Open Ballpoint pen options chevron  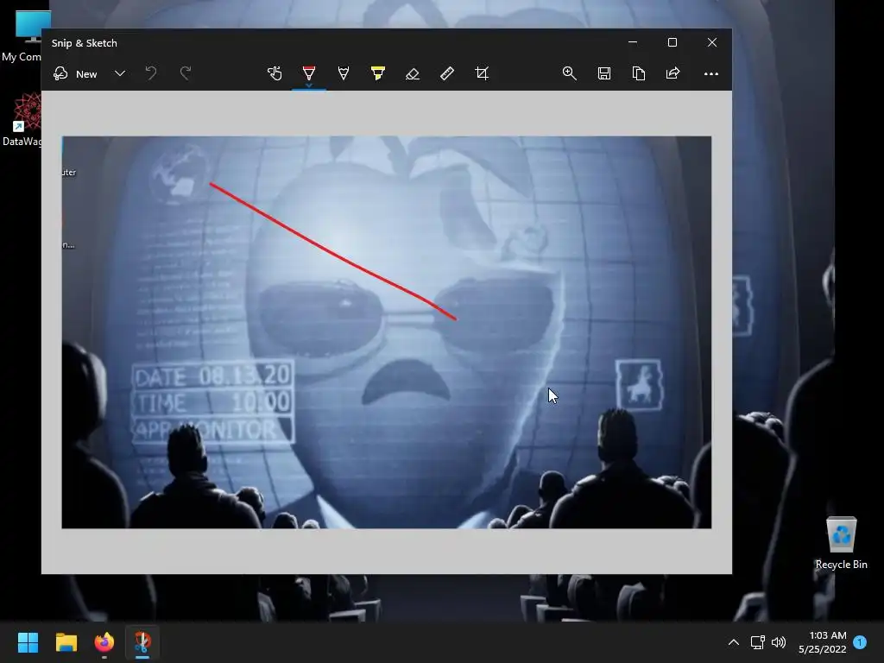(x=309, y=85)
